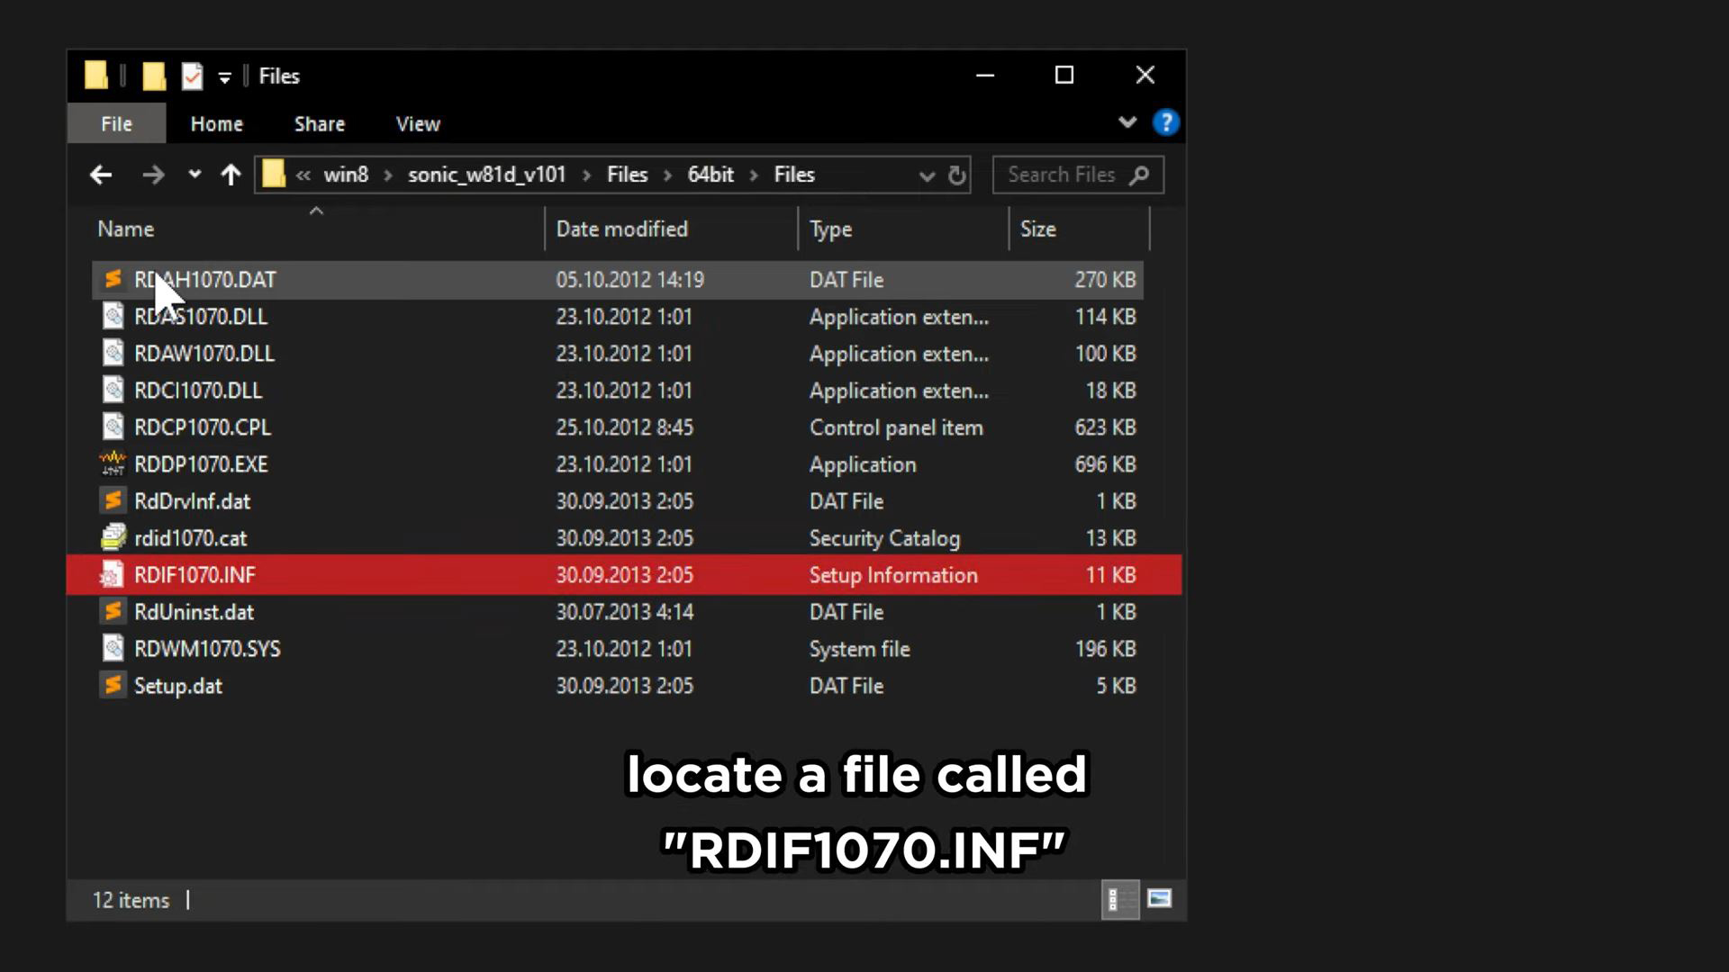Click the 25.10.2012 8:45 date cell

624,427
